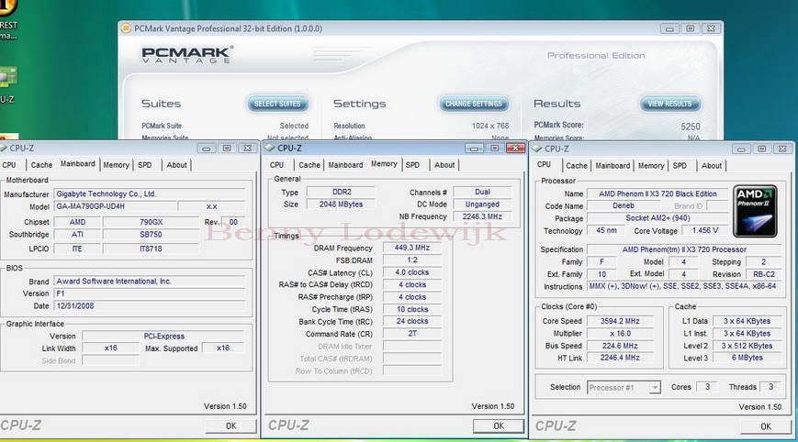The width and height of the screenshot is (798, 442).
Task: Close the PCMark Vantage window
Action: point(711,29)
